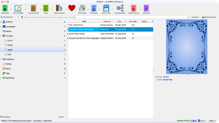Open Fetch news dropdown arrow
219x123 pixels.
coord(88,9)
